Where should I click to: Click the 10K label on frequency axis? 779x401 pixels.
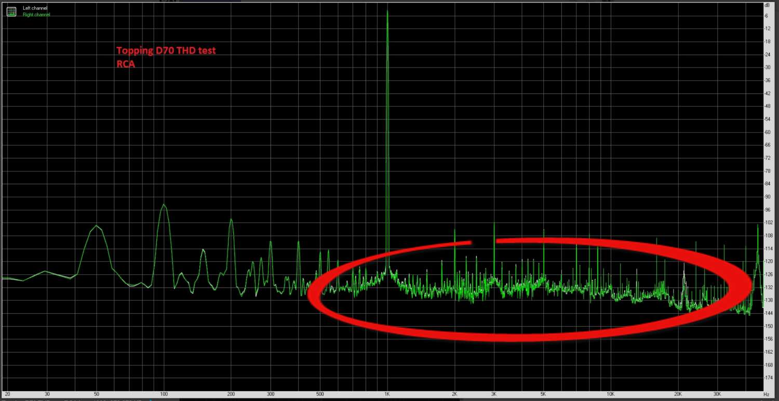pos(611,394)
